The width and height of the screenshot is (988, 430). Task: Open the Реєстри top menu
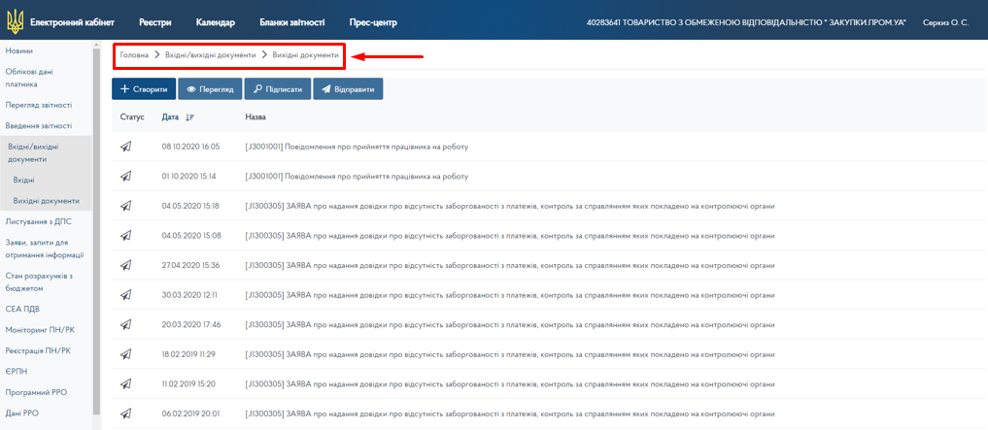pos(155,21)
